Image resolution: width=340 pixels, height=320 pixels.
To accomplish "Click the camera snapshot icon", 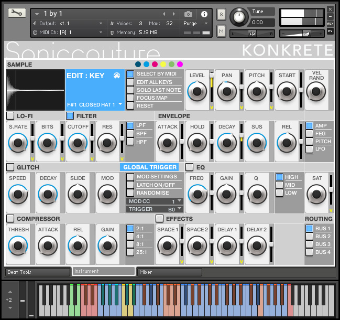I will 188,14.
